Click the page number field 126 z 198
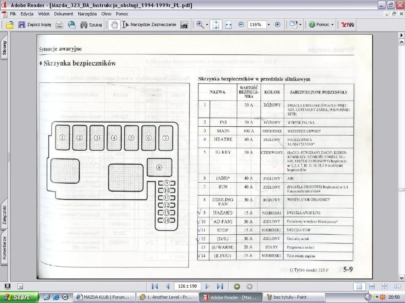 point(187,286)
